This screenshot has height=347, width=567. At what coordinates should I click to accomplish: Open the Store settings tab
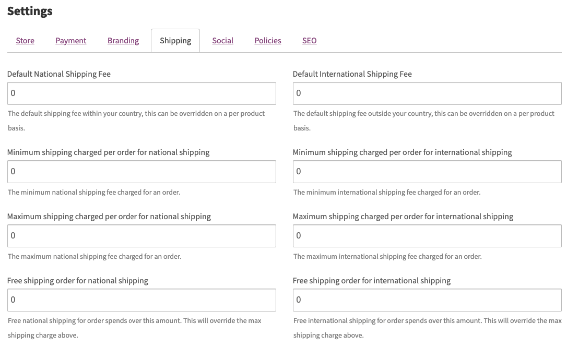tap(25, 41)
